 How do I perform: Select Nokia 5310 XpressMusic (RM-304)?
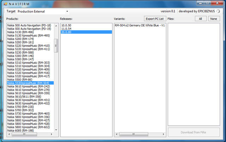point(30,66)
